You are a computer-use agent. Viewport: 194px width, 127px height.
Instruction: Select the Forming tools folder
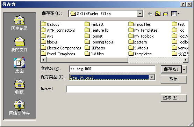coord(99,42)
